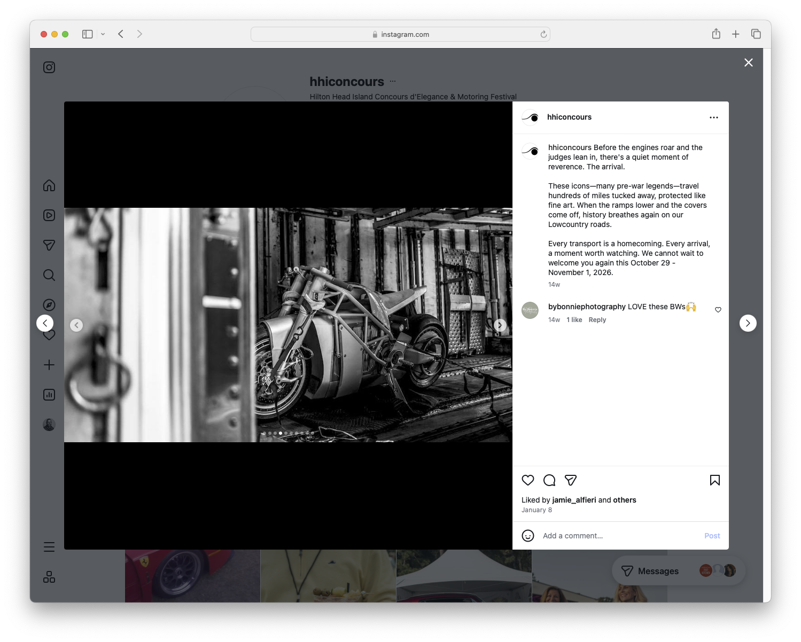Select the Explore compass icon

(49, 304)
